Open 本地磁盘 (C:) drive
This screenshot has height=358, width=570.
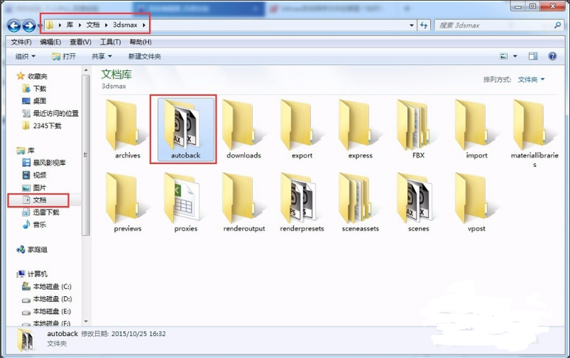(47, 287)
